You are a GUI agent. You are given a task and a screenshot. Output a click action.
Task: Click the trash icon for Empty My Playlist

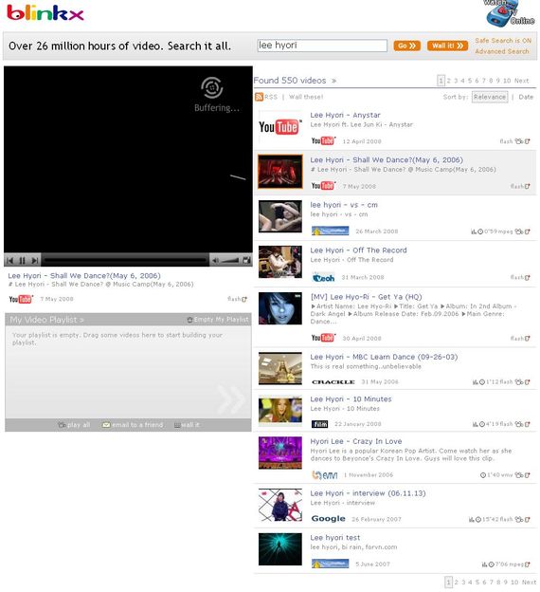click(190, 320)
